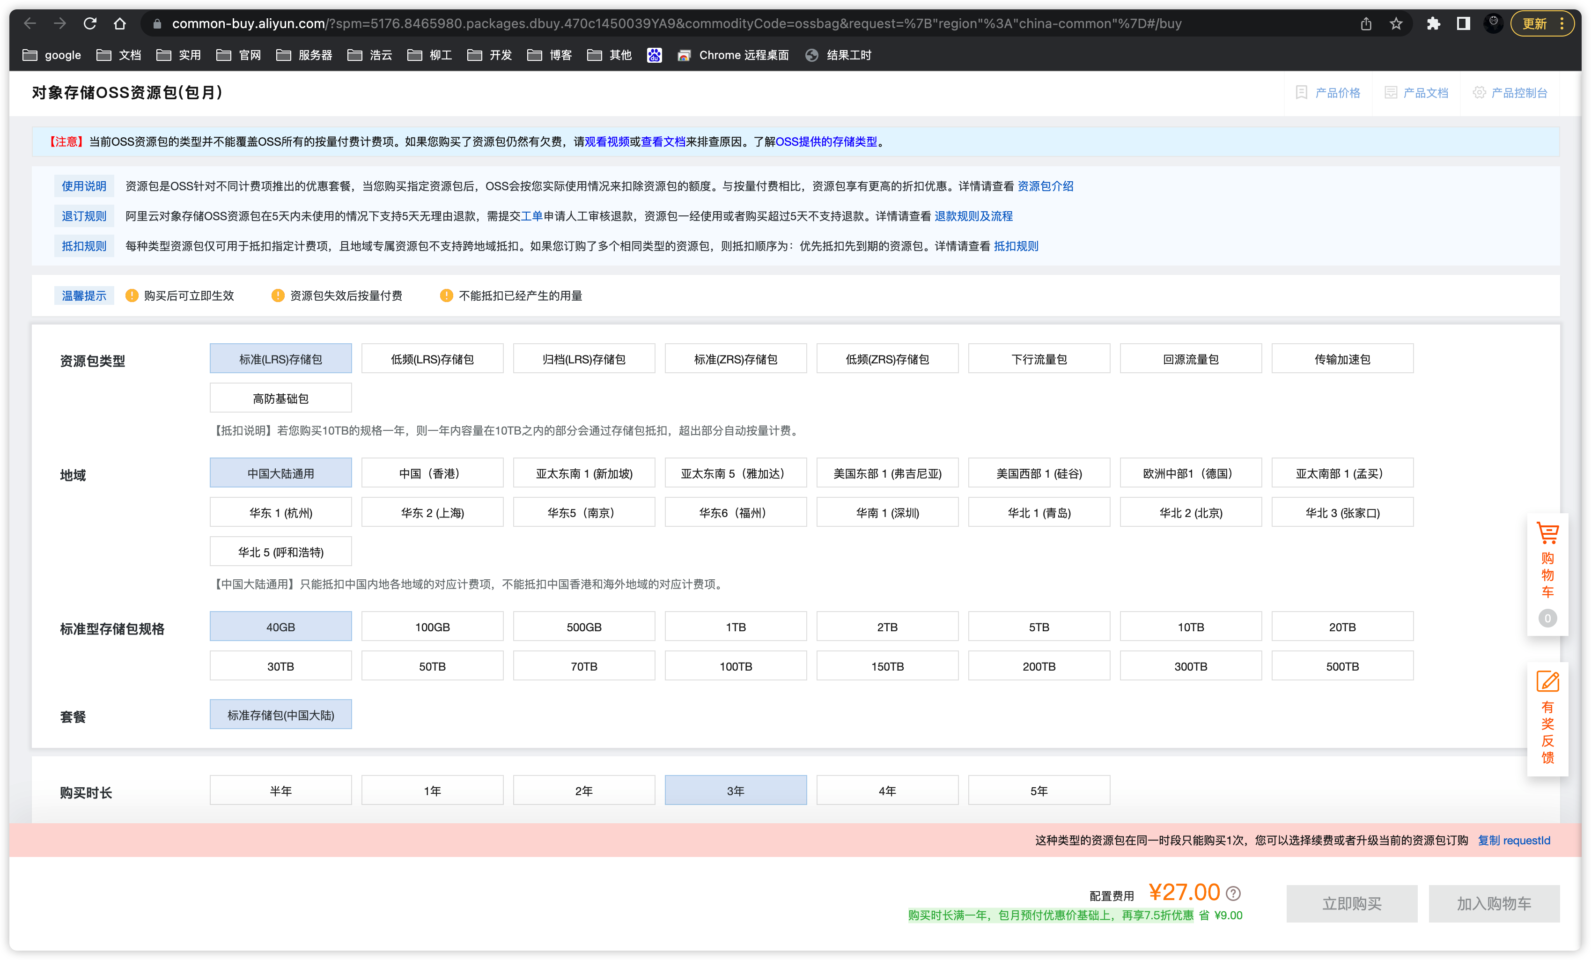
Task: Open the google bookmarks folder
Action: tap(52, 56)
